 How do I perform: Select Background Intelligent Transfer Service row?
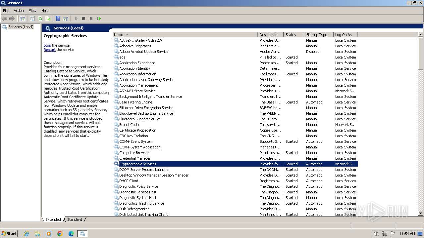click(x=235, y=97)
